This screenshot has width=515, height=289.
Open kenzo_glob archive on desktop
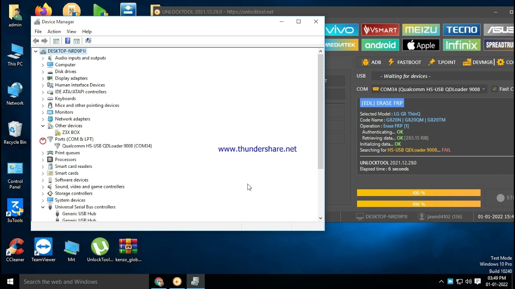point(128,250)
